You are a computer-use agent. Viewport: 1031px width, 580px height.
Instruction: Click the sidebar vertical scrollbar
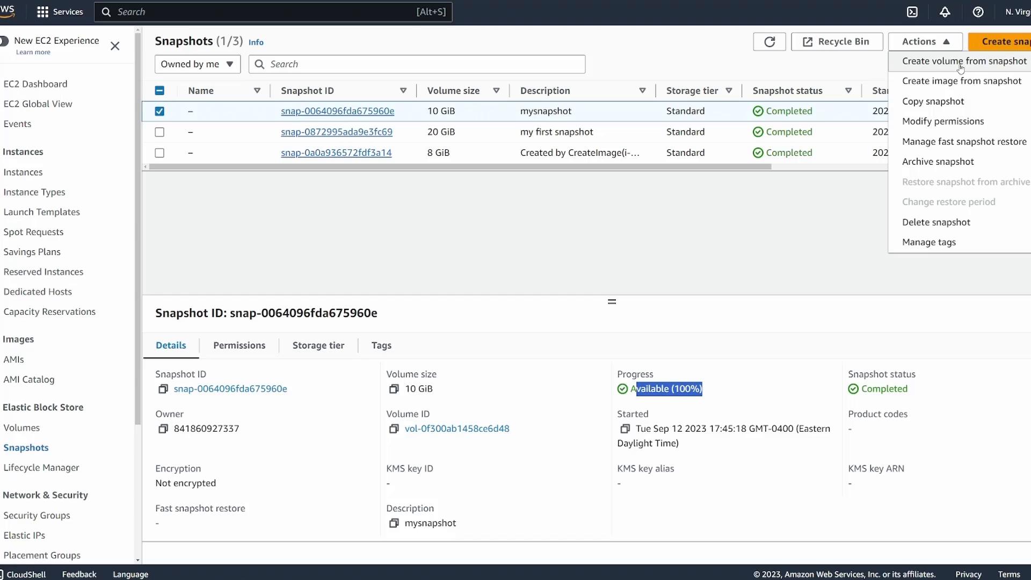point(138,228)
